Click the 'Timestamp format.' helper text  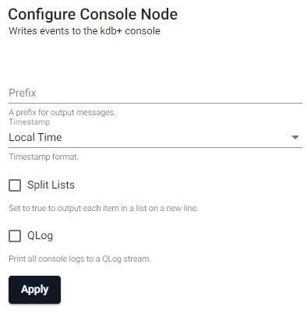click(x=44, y=157)
